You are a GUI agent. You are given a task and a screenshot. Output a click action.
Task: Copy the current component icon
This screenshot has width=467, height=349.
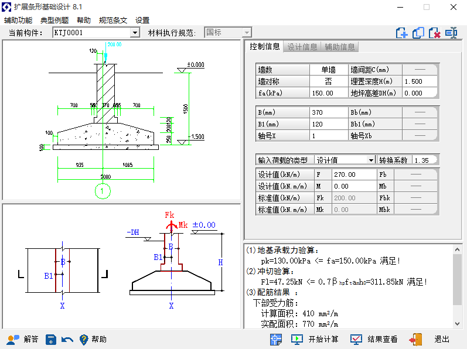[x=418, y=33]
